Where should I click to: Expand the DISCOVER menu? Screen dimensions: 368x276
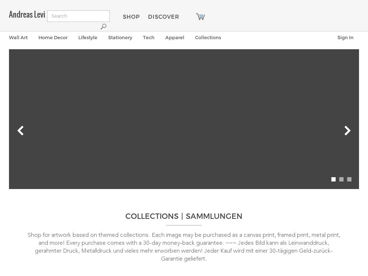164,17
